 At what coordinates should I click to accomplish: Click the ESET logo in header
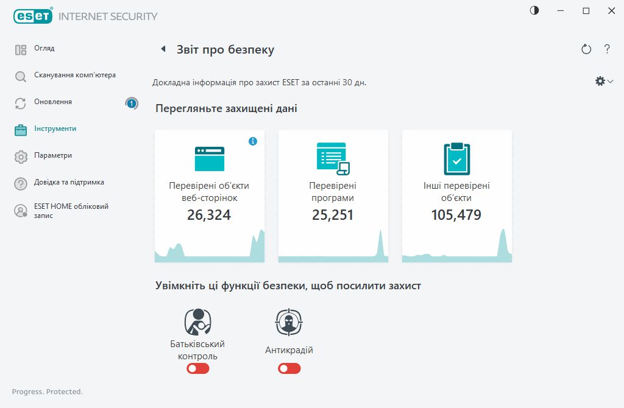(x=33, y=16)
